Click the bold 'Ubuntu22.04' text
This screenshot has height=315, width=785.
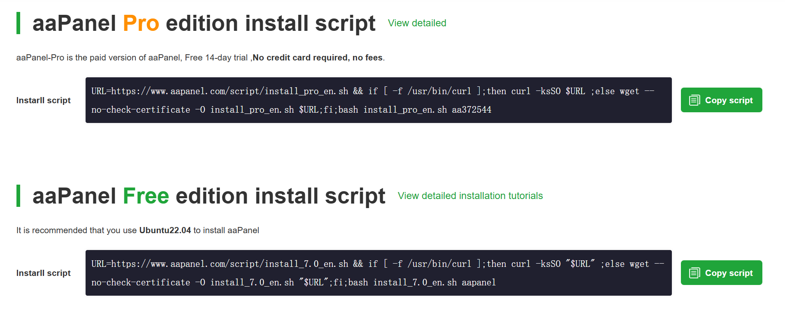tap(165, 231)
